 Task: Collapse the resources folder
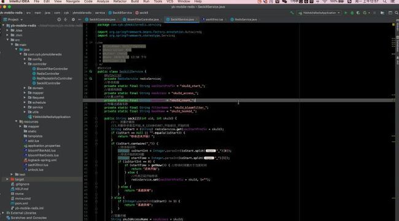tap(17, 122)
